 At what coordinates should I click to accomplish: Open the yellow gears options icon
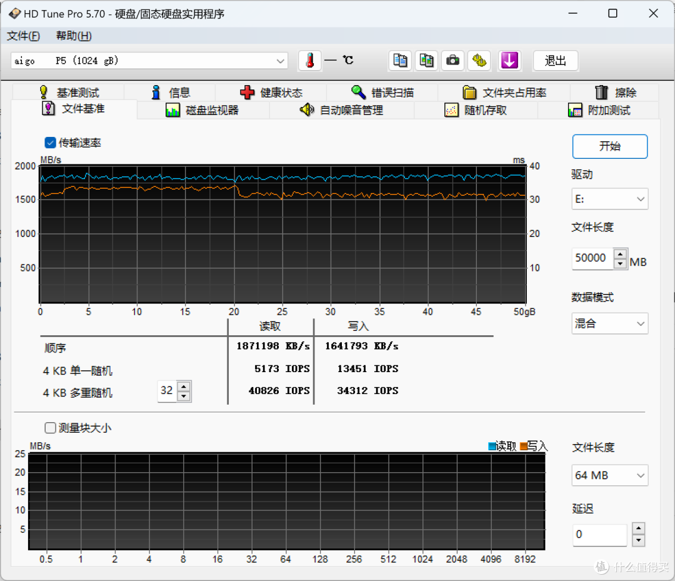479,60
